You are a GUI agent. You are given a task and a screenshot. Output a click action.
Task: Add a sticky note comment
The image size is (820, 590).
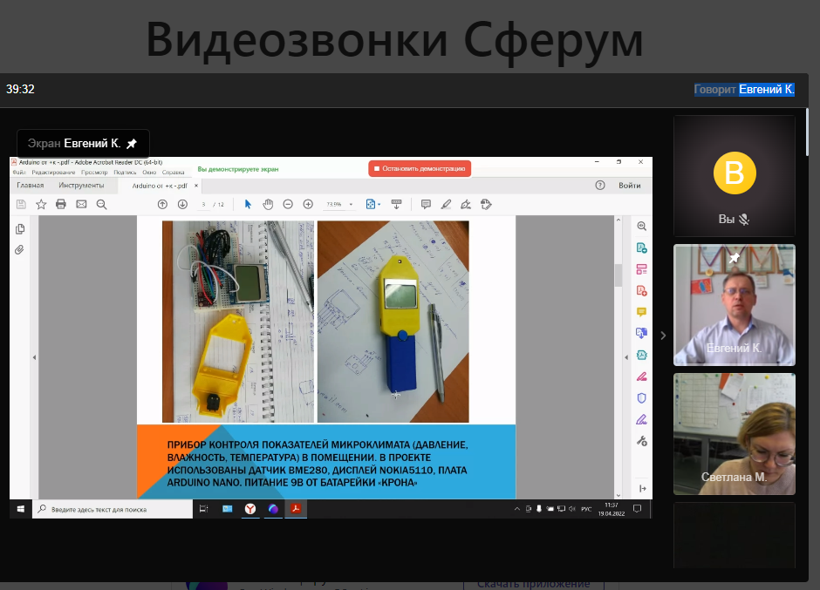[426, 204]
